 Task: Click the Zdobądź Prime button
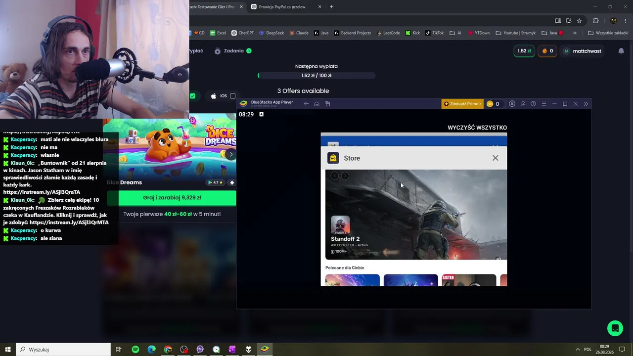462,104
